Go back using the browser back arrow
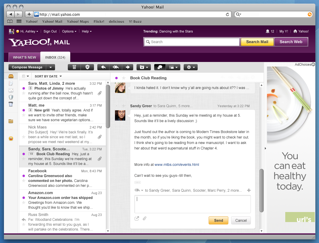The width and height of the screenshot is (319, 243). [x=11, y=14]
